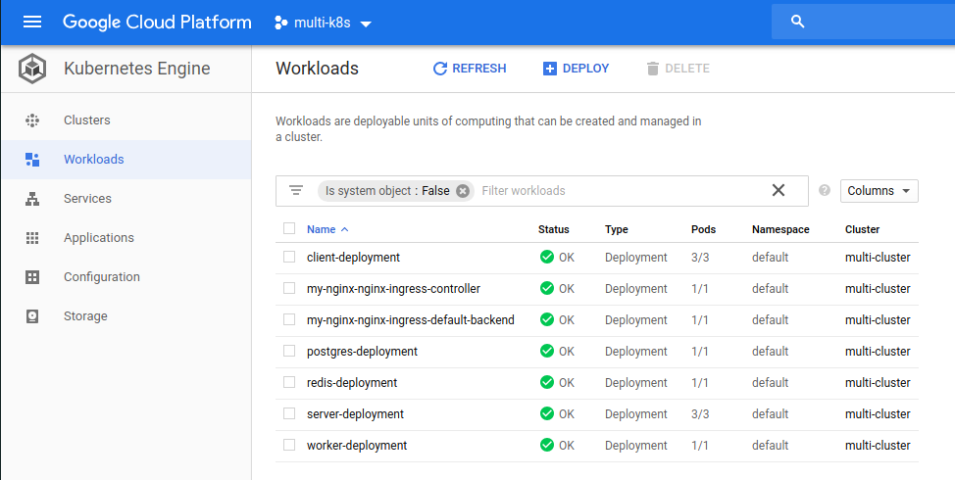955x480 pixels.
Task: Click the Applications grid icon
Action: pyautogui.click(x=32, y=238)
